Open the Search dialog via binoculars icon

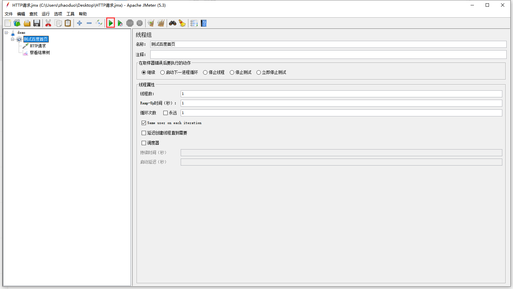(x=173, y=23)
